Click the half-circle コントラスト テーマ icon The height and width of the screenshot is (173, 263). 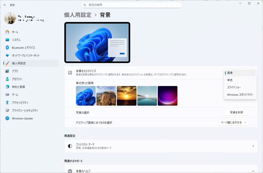[x=70, y=146]
